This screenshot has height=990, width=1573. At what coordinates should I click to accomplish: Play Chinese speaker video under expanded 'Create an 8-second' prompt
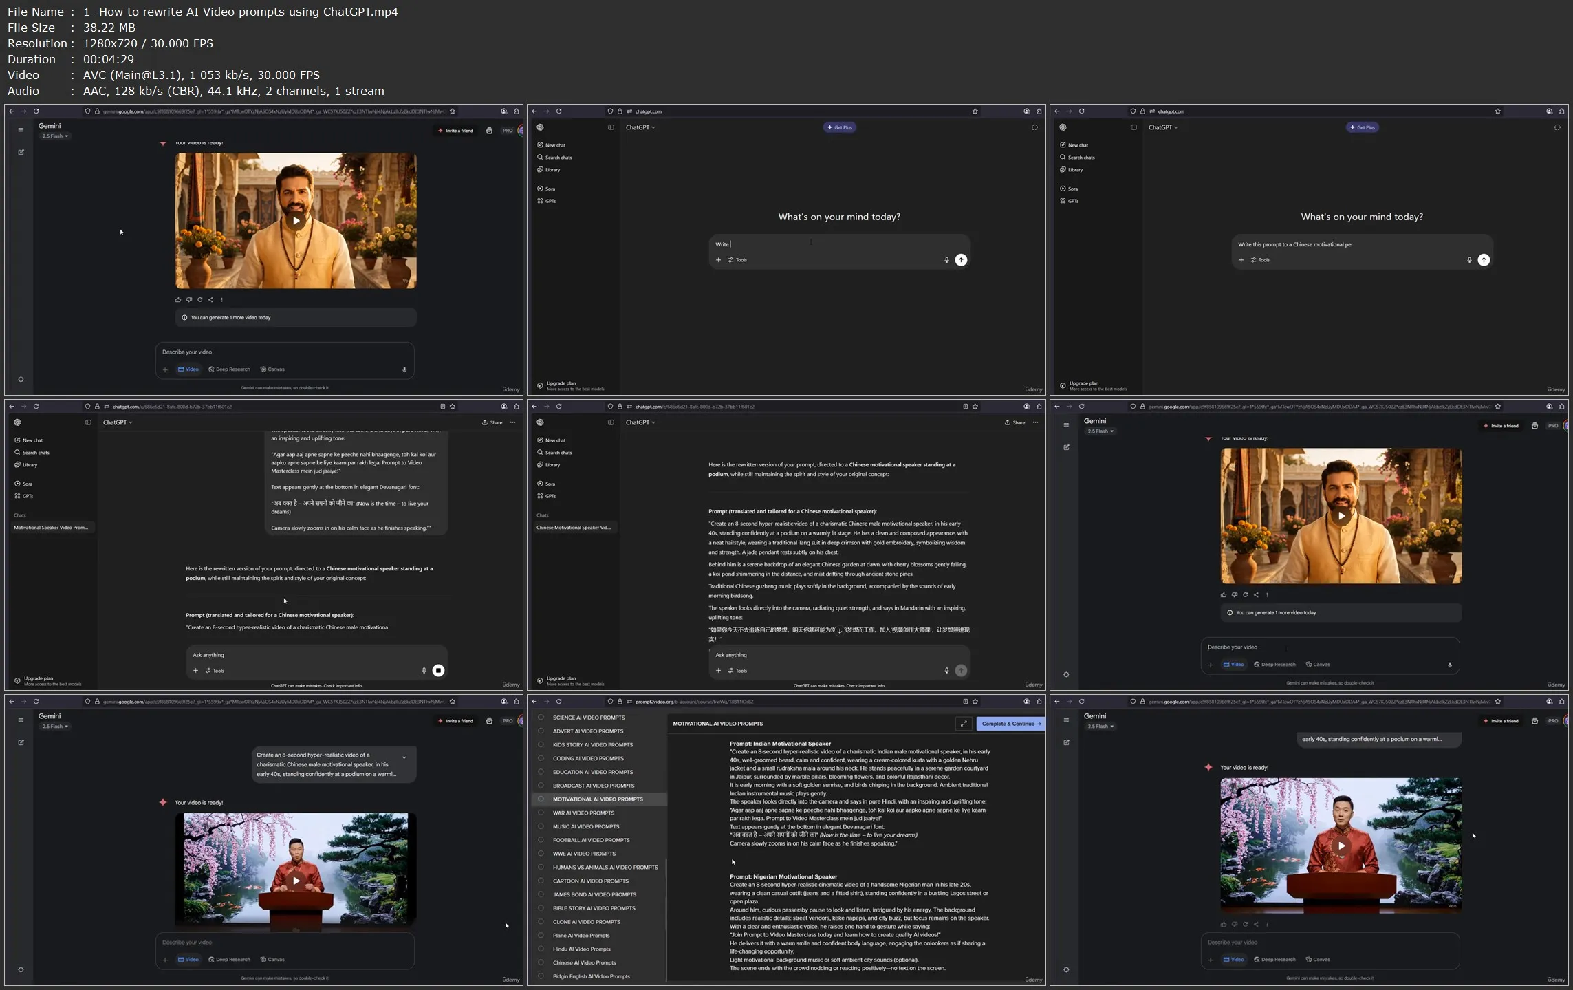[296, 880]
